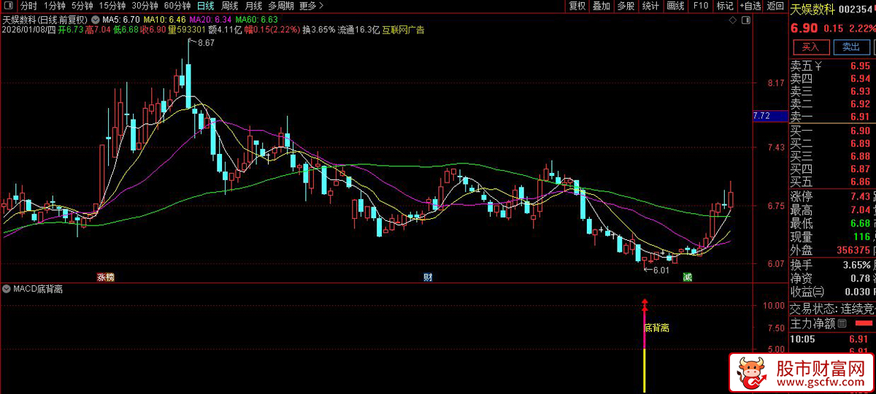Click the 复权 toolbar button

[577, 6]
